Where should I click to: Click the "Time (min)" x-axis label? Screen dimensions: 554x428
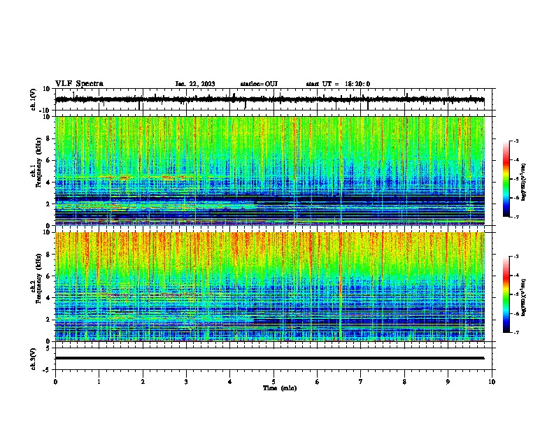[x=280, y=388]
